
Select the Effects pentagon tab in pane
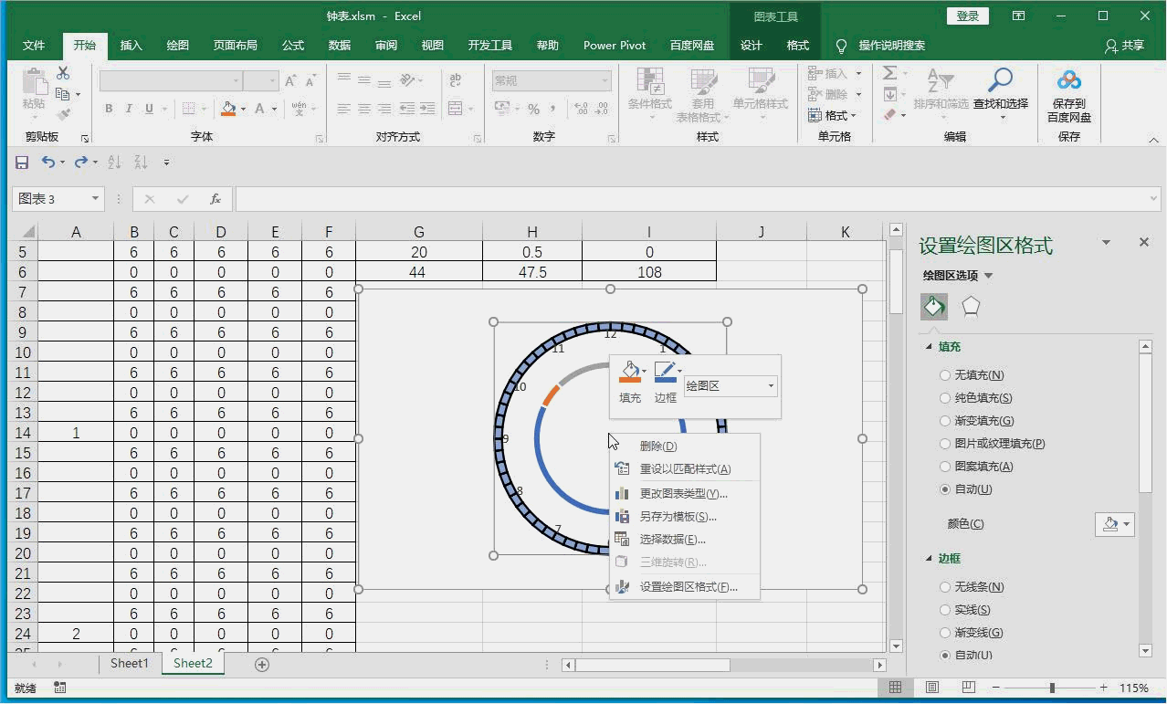(971, 306)
